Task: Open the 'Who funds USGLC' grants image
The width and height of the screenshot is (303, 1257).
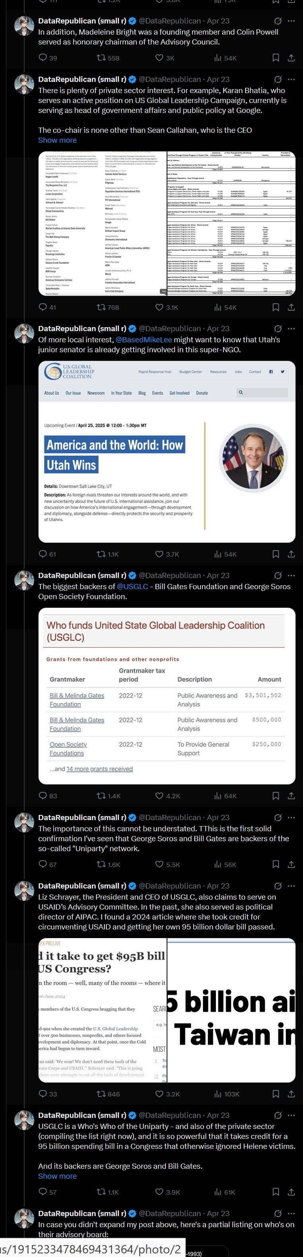Action: [167, 696]
